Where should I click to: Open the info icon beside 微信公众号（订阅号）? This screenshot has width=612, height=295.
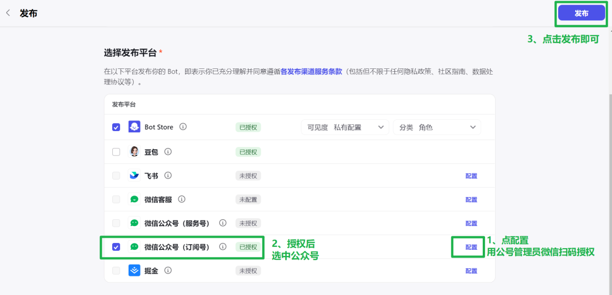pyautogui.click(x=223, y=247)
